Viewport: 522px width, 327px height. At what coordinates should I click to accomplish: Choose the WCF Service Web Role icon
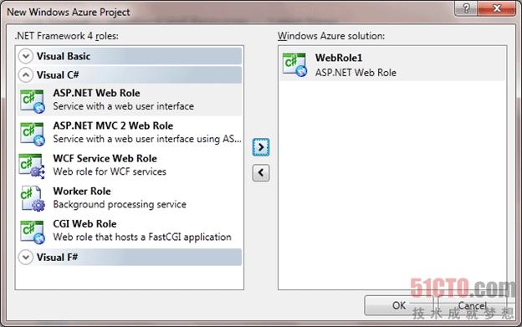click(x=32, y=166)
